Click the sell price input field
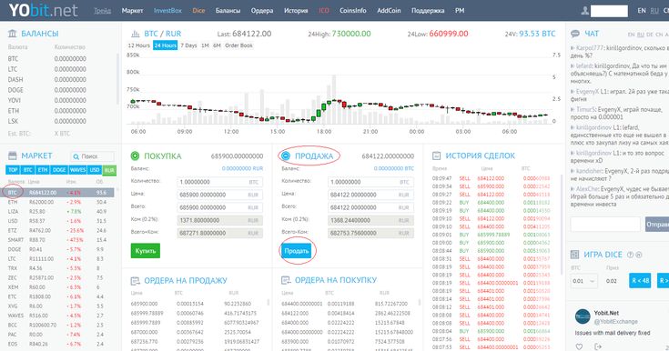This screenshot has width=669, height=351. pyautogui.click(x=370, y=195)
